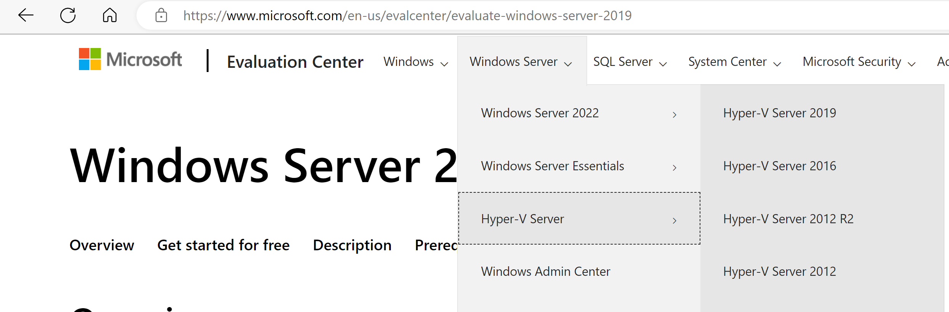949x312 pixels.
Task: Jump to Get started for free
Action: click(x=223, y=245)
